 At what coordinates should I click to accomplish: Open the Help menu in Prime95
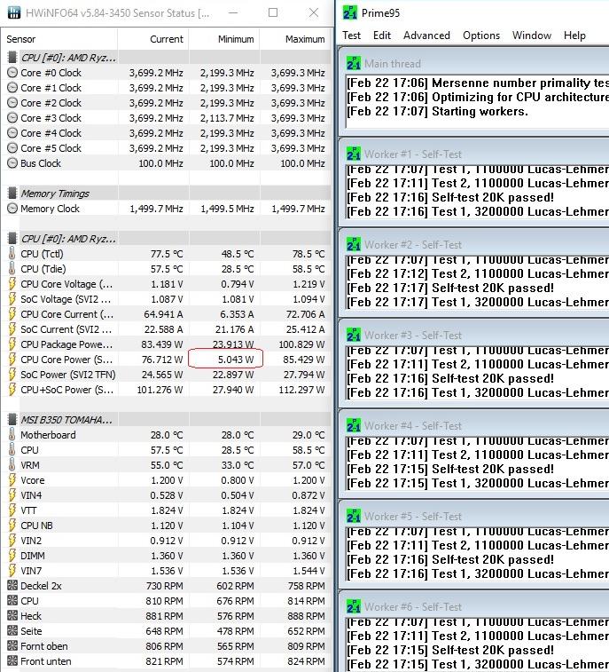click(574, 36)
